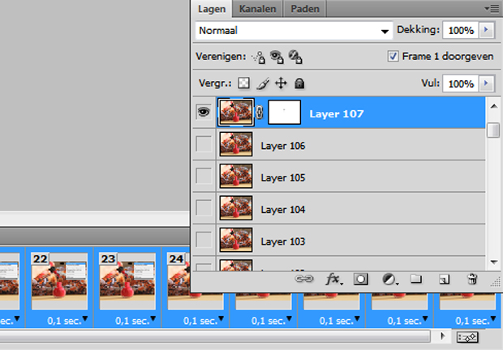The image size is (503, 350).
Task: Click the Layer 106 thumbnail
Action: pyautogui.click(x=236, y=144)
